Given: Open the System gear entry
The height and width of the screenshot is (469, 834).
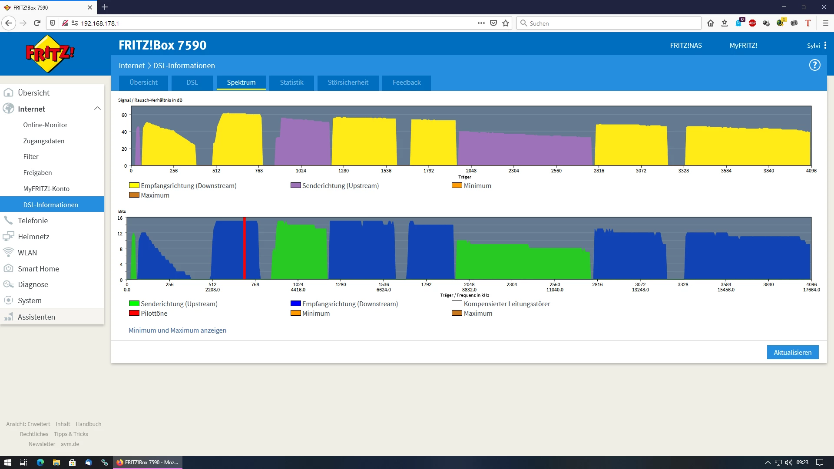Looking at the screenshot, I should click(x=8, y=300).
